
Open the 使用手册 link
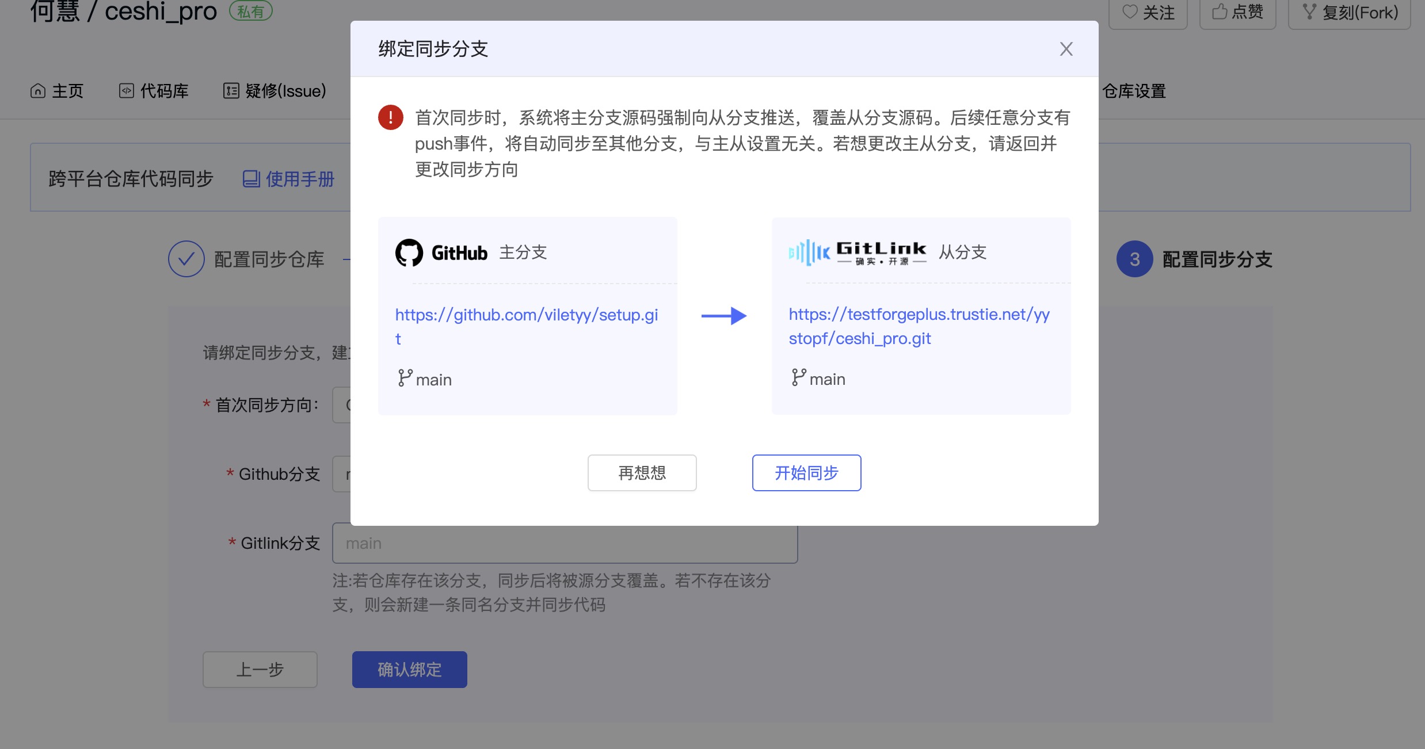coord(288,179)
